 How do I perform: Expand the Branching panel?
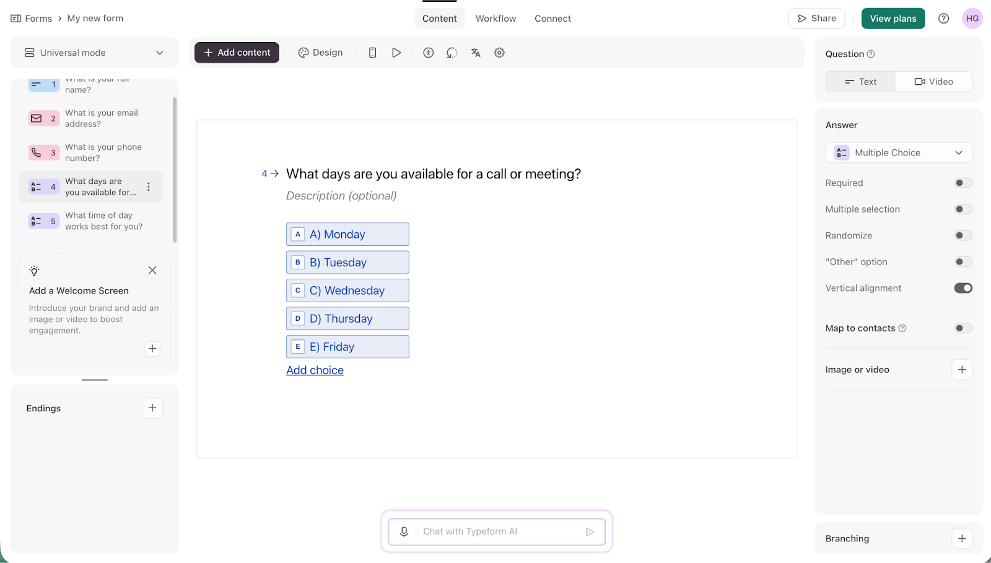tap(961, 538)
